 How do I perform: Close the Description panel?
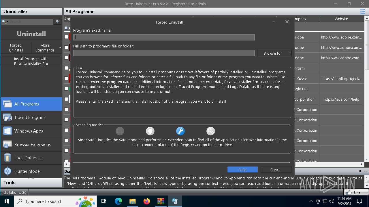coord(366,171)
